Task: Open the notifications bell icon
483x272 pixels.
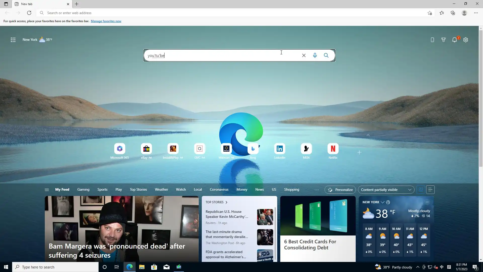Action: pos(454,40)
